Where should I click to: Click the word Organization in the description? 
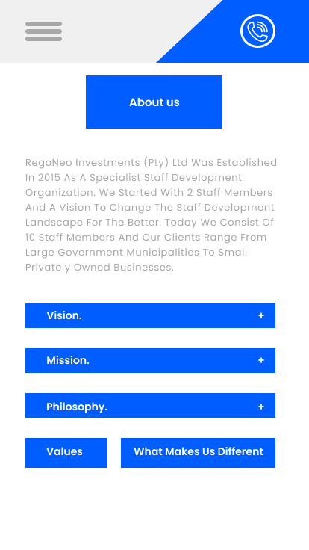tap(62, 193)
